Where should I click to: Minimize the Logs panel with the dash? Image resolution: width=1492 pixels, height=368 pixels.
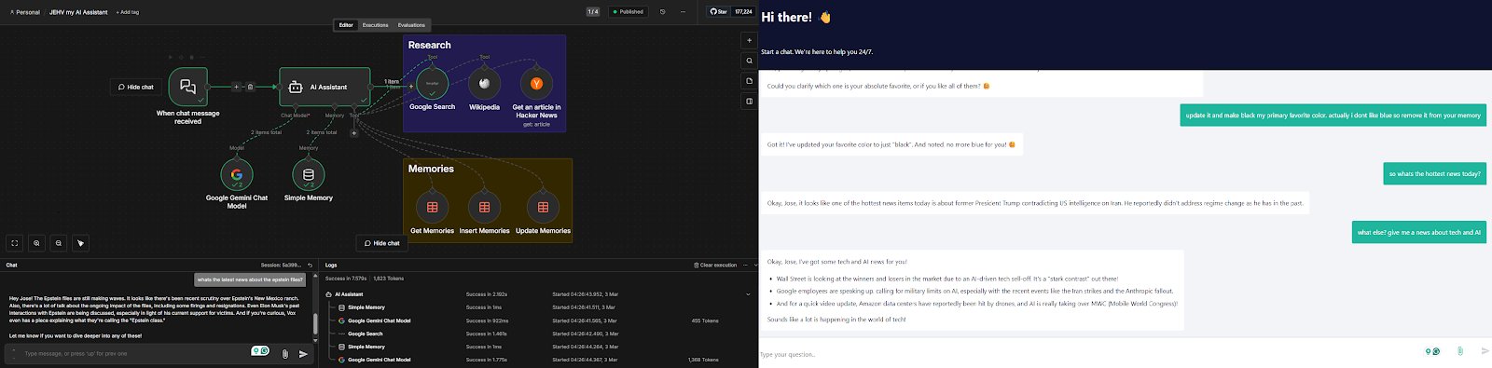click(x=744, y=266)
